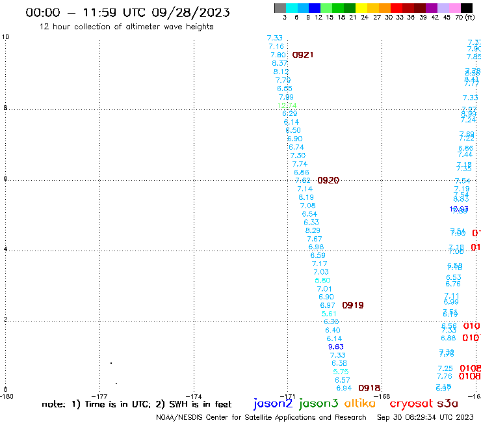Image resolution: width=481 pixels, height=423 pixels.
Task: Click the wave height value '6.38'
Action: click(339, 363)
